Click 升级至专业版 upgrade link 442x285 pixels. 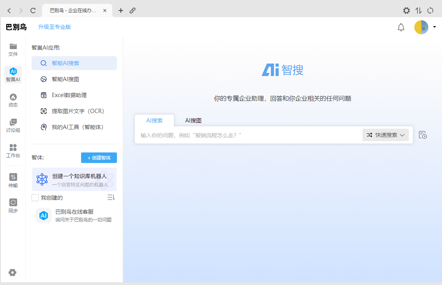point(55,27)
